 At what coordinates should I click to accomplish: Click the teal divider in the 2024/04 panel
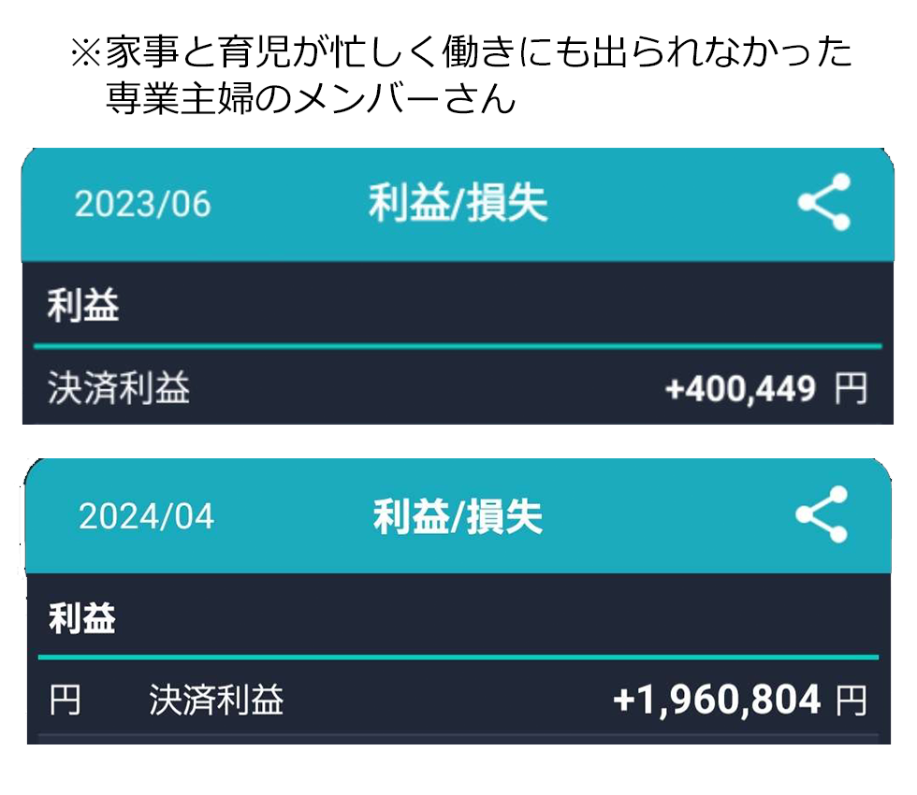click(x=458, y=658)
